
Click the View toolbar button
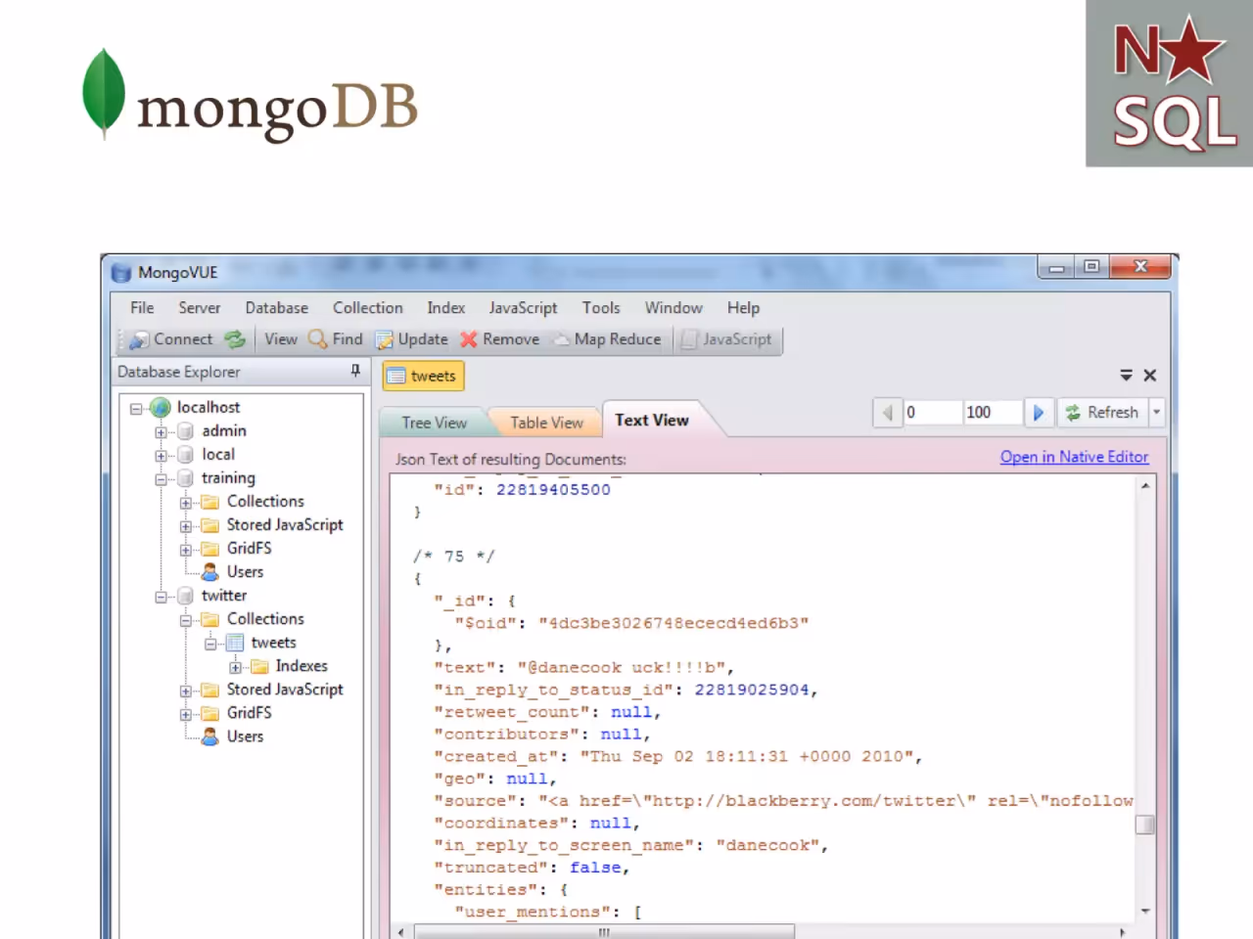coord(280,339)
